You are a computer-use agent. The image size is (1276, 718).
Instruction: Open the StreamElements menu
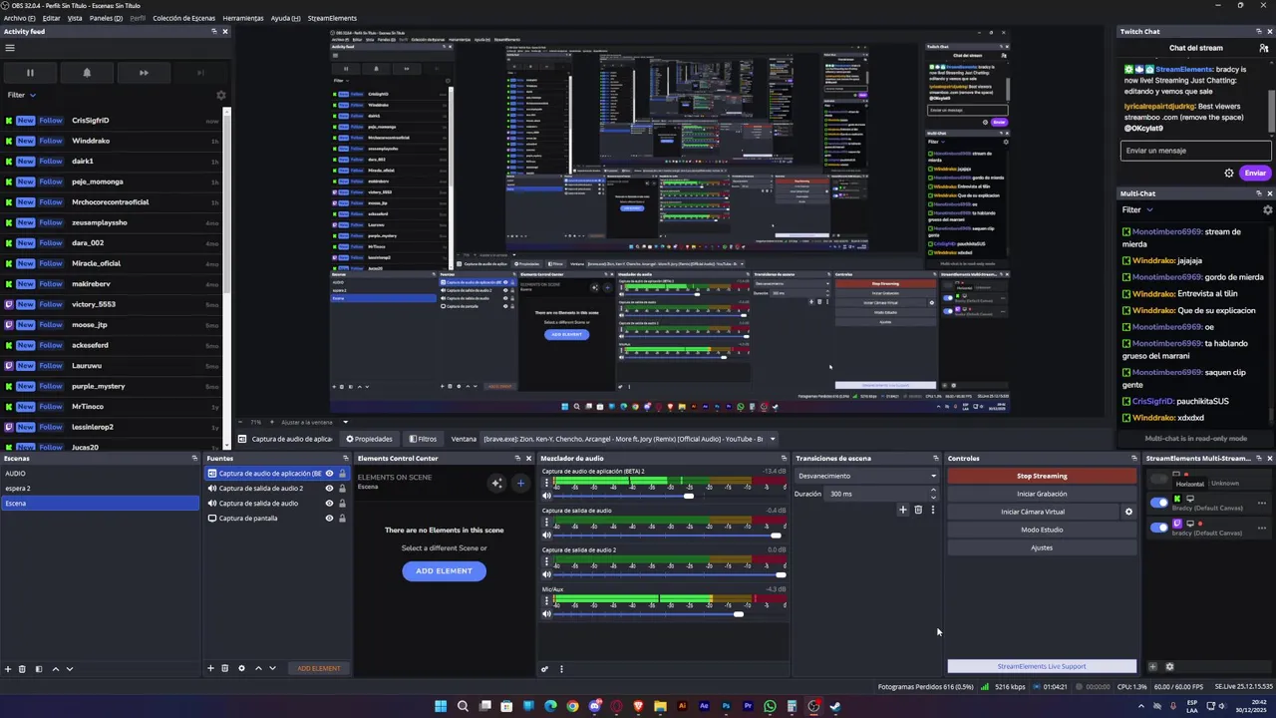[x=332, y=18]
